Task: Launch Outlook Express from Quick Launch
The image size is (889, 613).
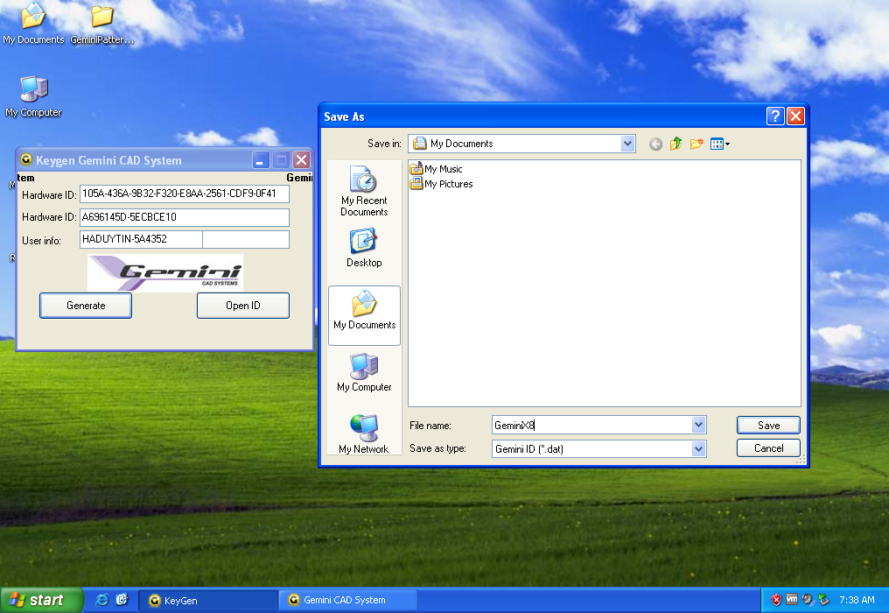Action: 122,600
